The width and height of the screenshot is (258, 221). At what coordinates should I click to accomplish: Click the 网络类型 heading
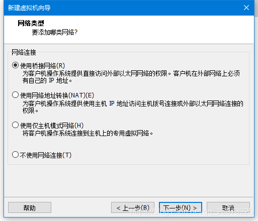point(31,23)
